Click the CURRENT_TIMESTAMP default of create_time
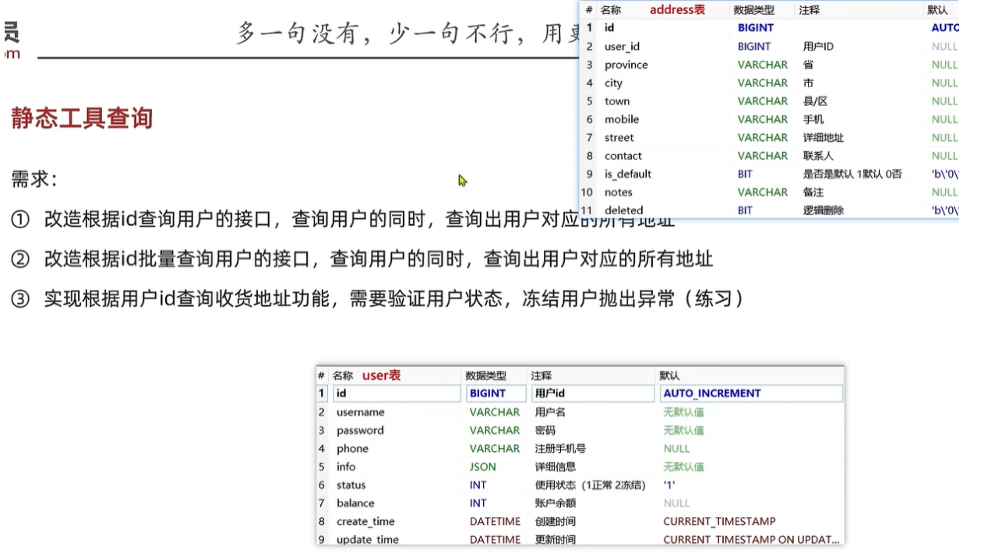The image size is (981, 557). tap(718, 521)
